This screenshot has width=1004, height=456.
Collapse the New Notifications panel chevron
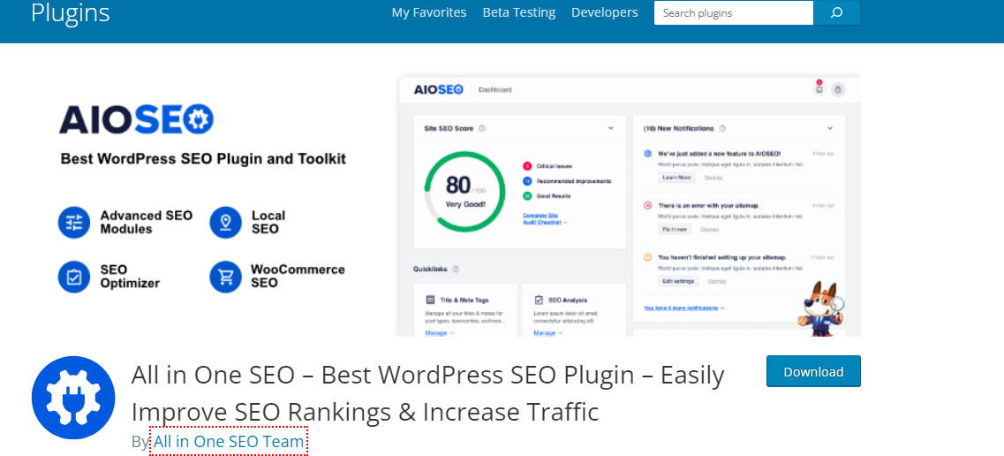pyautogui.click(x=830, y=128)
